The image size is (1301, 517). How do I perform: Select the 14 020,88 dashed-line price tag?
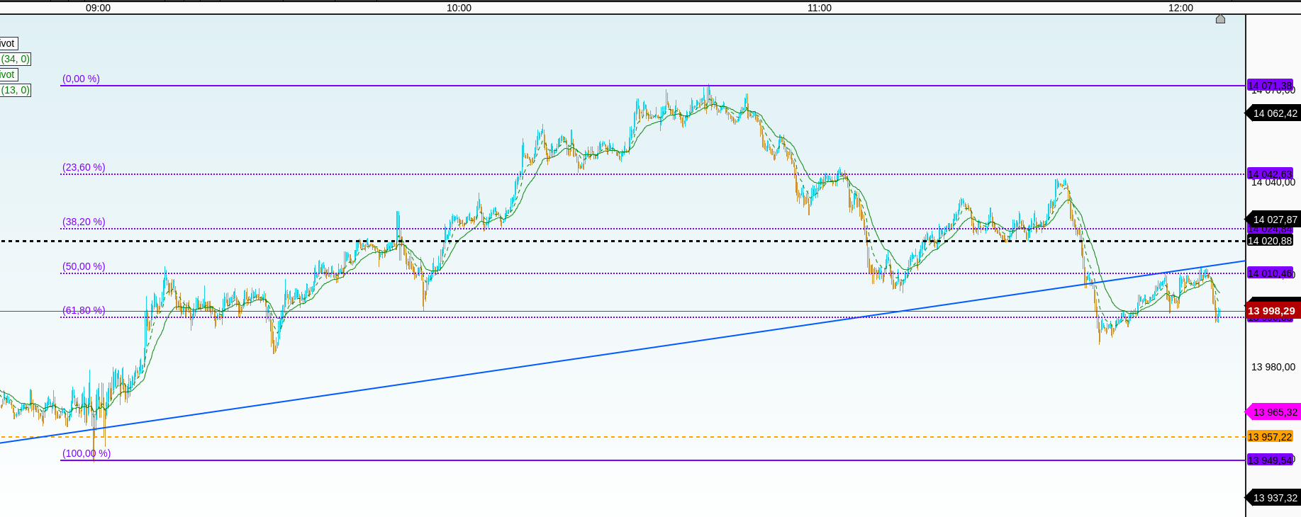tap(1270, 241)
